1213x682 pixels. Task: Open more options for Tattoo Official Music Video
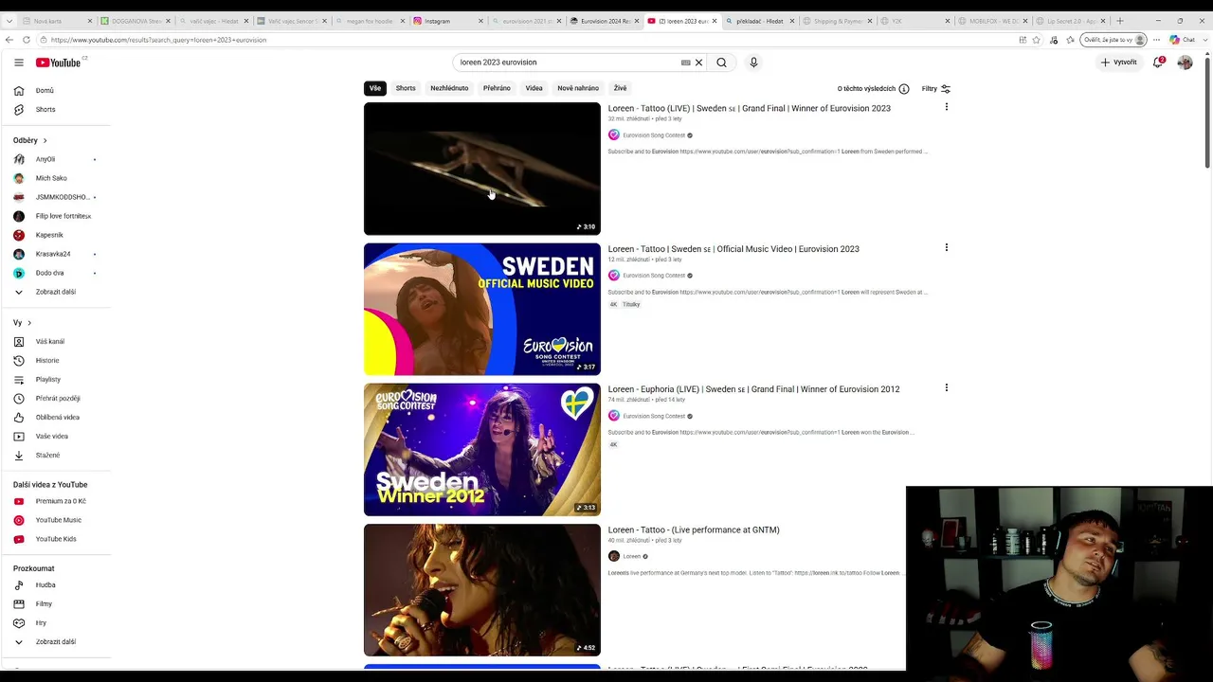pos(946,247)
